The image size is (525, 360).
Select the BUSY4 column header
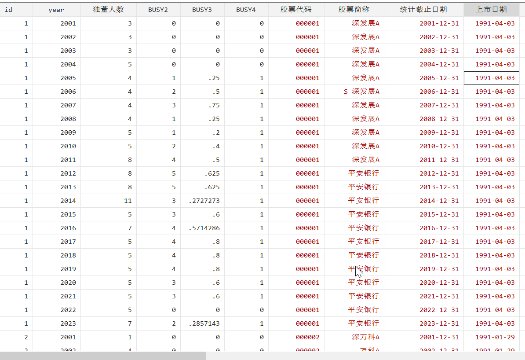[x=246, y=10]
